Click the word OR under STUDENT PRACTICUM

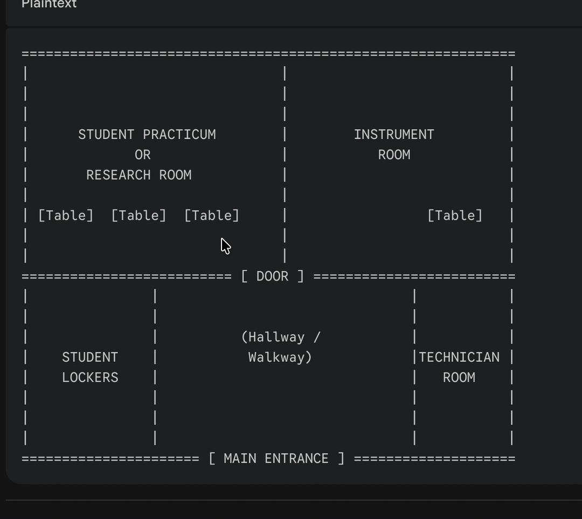[142, 155]
